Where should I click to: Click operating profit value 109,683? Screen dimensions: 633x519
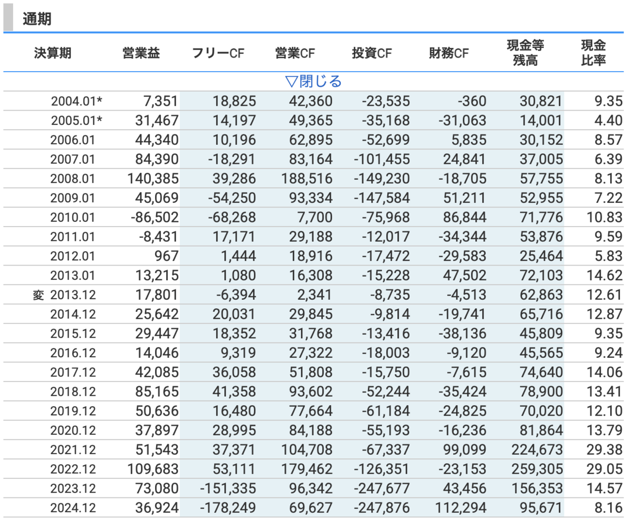[x=153, y=468]
